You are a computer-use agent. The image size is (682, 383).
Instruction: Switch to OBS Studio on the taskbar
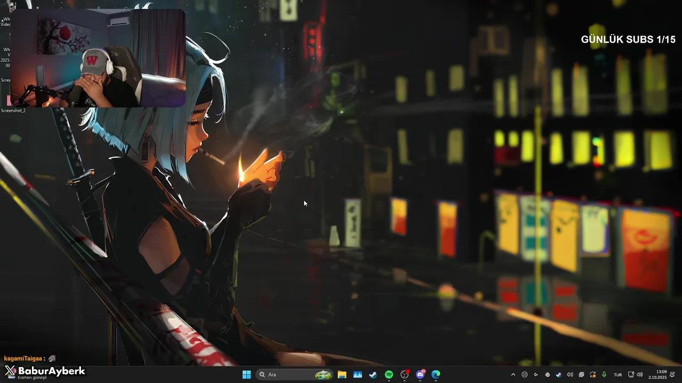404,374
